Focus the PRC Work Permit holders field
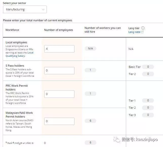 (x=59, y=94)
